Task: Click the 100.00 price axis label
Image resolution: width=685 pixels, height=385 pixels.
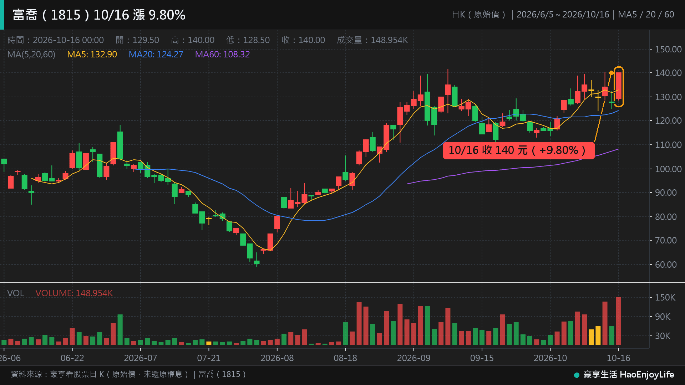Action: [668, 169]
